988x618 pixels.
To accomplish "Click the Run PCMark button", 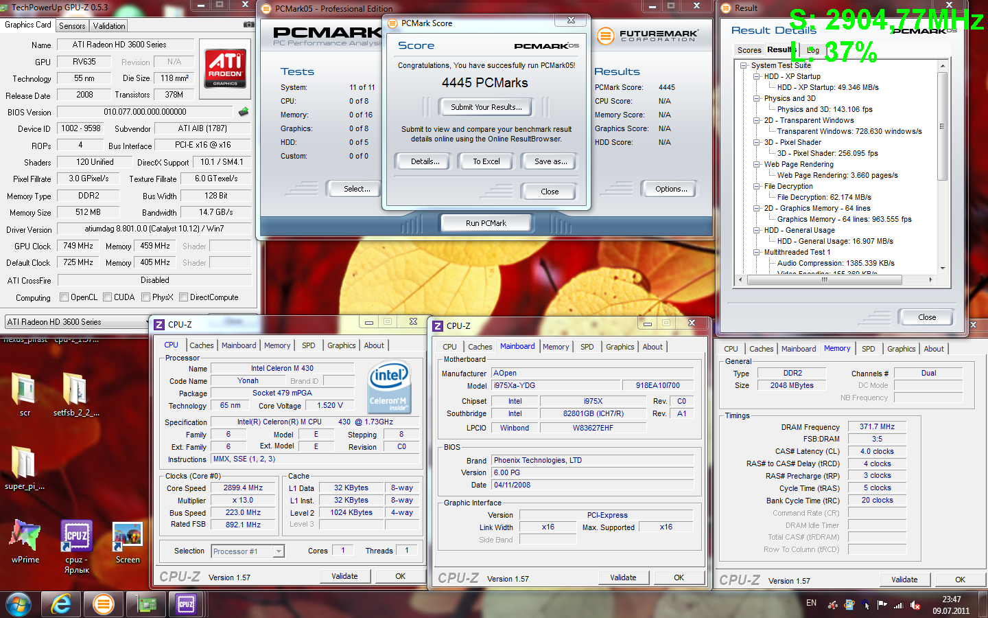I will tap(486, 223).
